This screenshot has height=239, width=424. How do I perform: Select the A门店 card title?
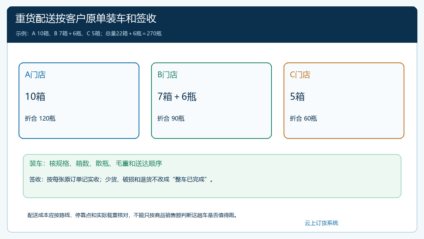35,75
